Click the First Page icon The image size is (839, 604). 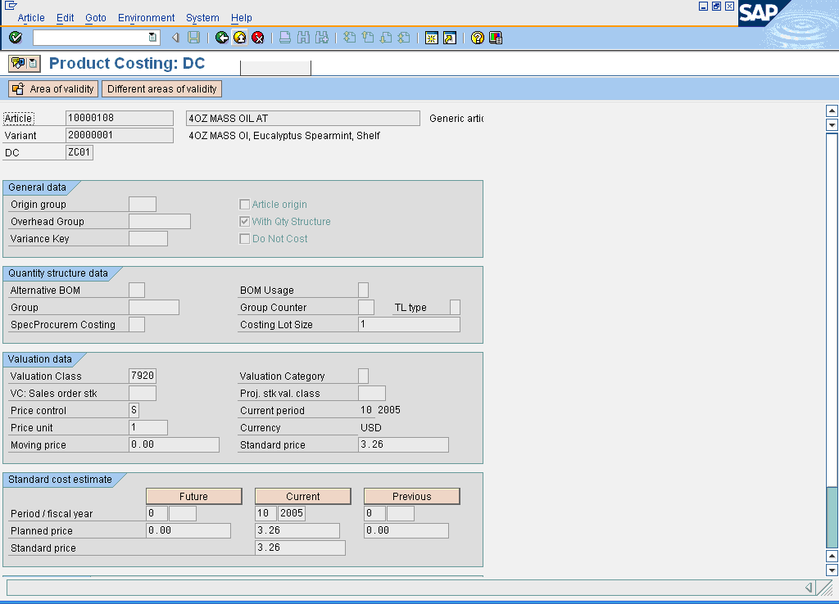(x=349, y=38)
